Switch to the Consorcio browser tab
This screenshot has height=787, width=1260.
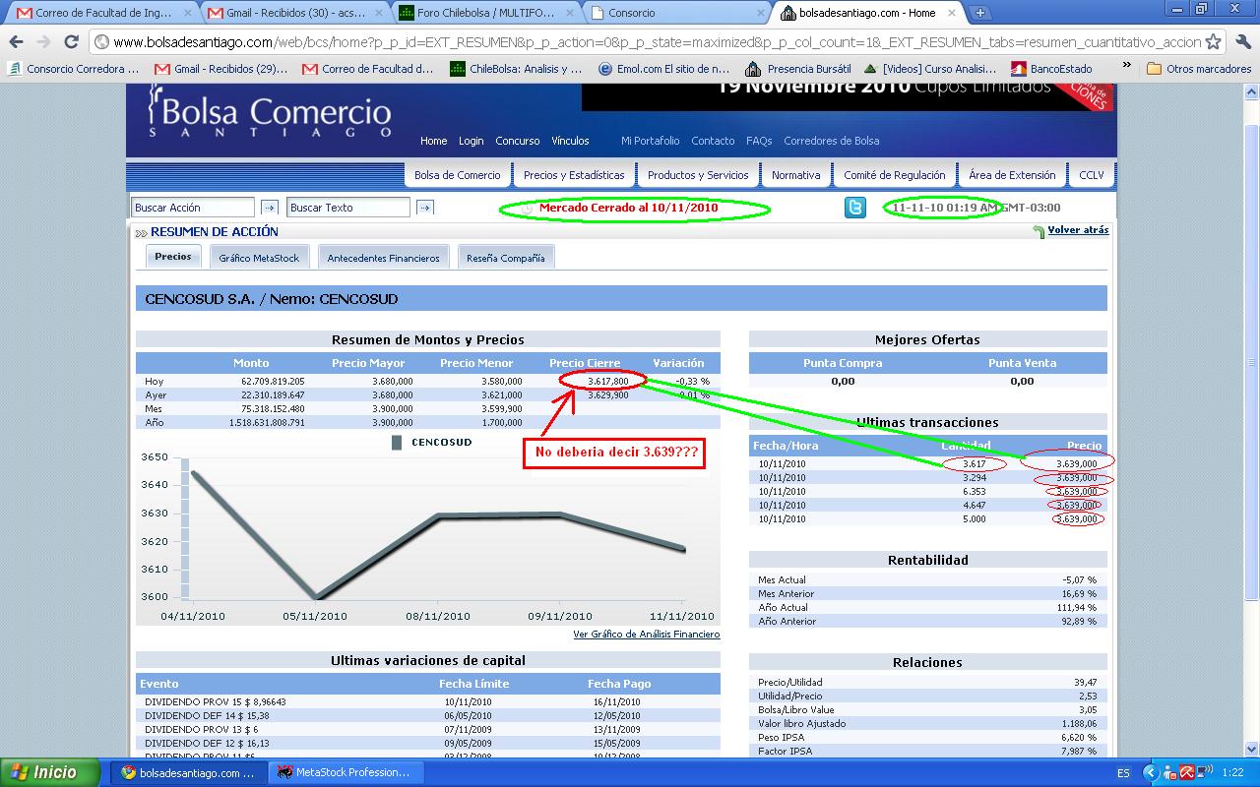click(675, 13)
